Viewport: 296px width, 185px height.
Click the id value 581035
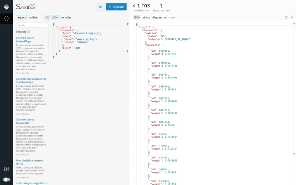tap(163, 169)
